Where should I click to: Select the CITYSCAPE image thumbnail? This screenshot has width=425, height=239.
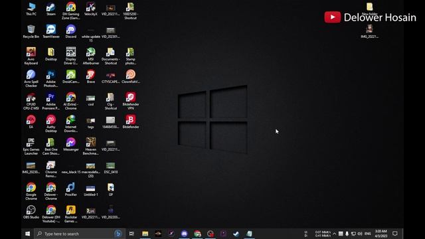pyautogui.click(x=111, y=77)
